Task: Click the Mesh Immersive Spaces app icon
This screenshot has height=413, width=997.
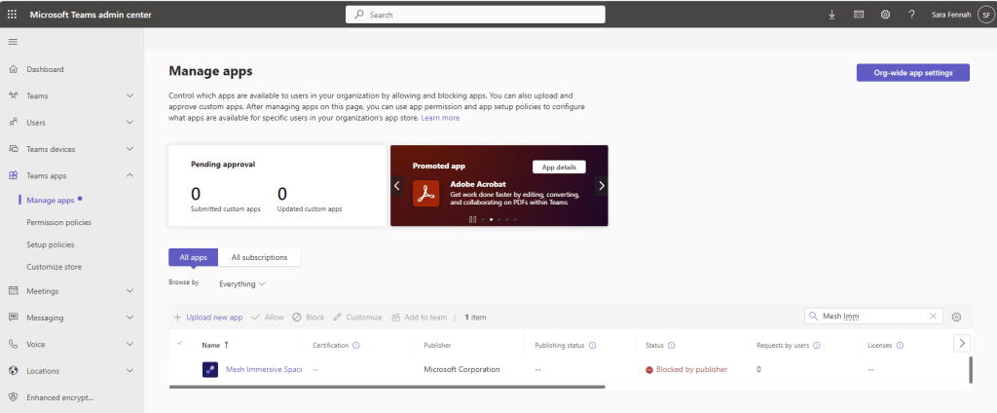Action: (x=210, y=370)
